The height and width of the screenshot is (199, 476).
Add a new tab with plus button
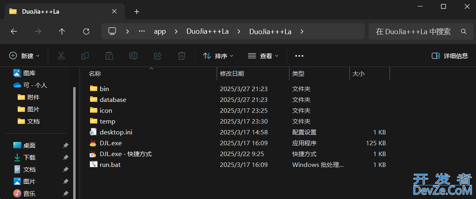(137, 12)
